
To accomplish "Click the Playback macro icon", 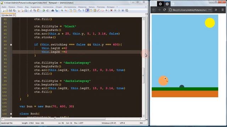I will (x=119, y=10).
